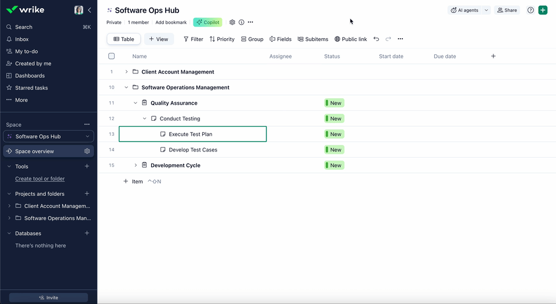Open Space overview settings gear in sidebar
Viewport: 556px width, 304px height.
pyautogui.click(x=87, y=151)
